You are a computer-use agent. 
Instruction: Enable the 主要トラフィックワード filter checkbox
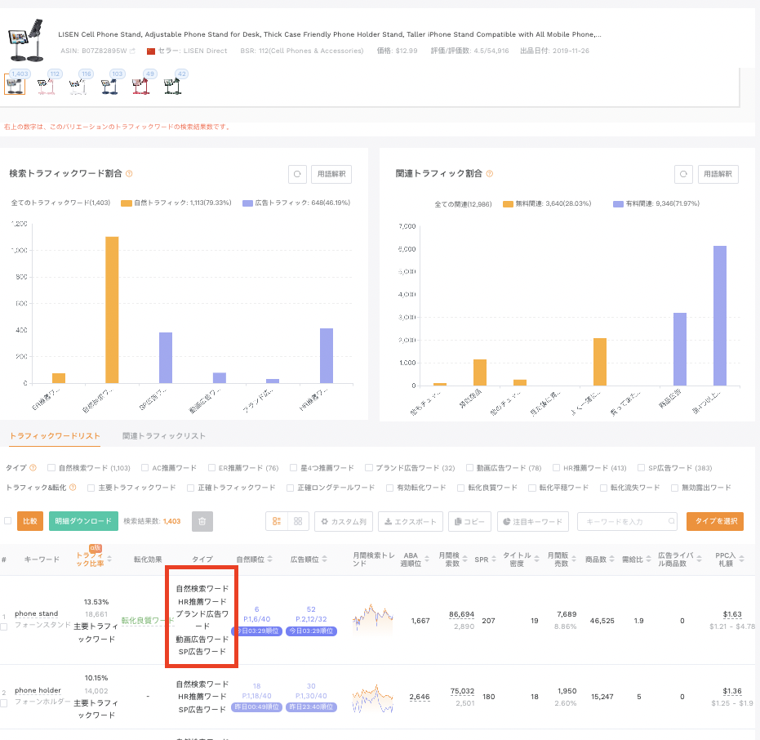pyautogui.click(x=91, y=488)
